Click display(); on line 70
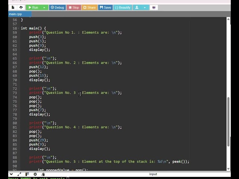 (40, 80)
